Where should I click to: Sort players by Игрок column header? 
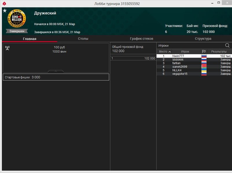pos(185,52)
